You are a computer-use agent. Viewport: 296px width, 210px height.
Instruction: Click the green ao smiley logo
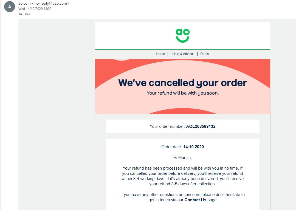[182, 35]
